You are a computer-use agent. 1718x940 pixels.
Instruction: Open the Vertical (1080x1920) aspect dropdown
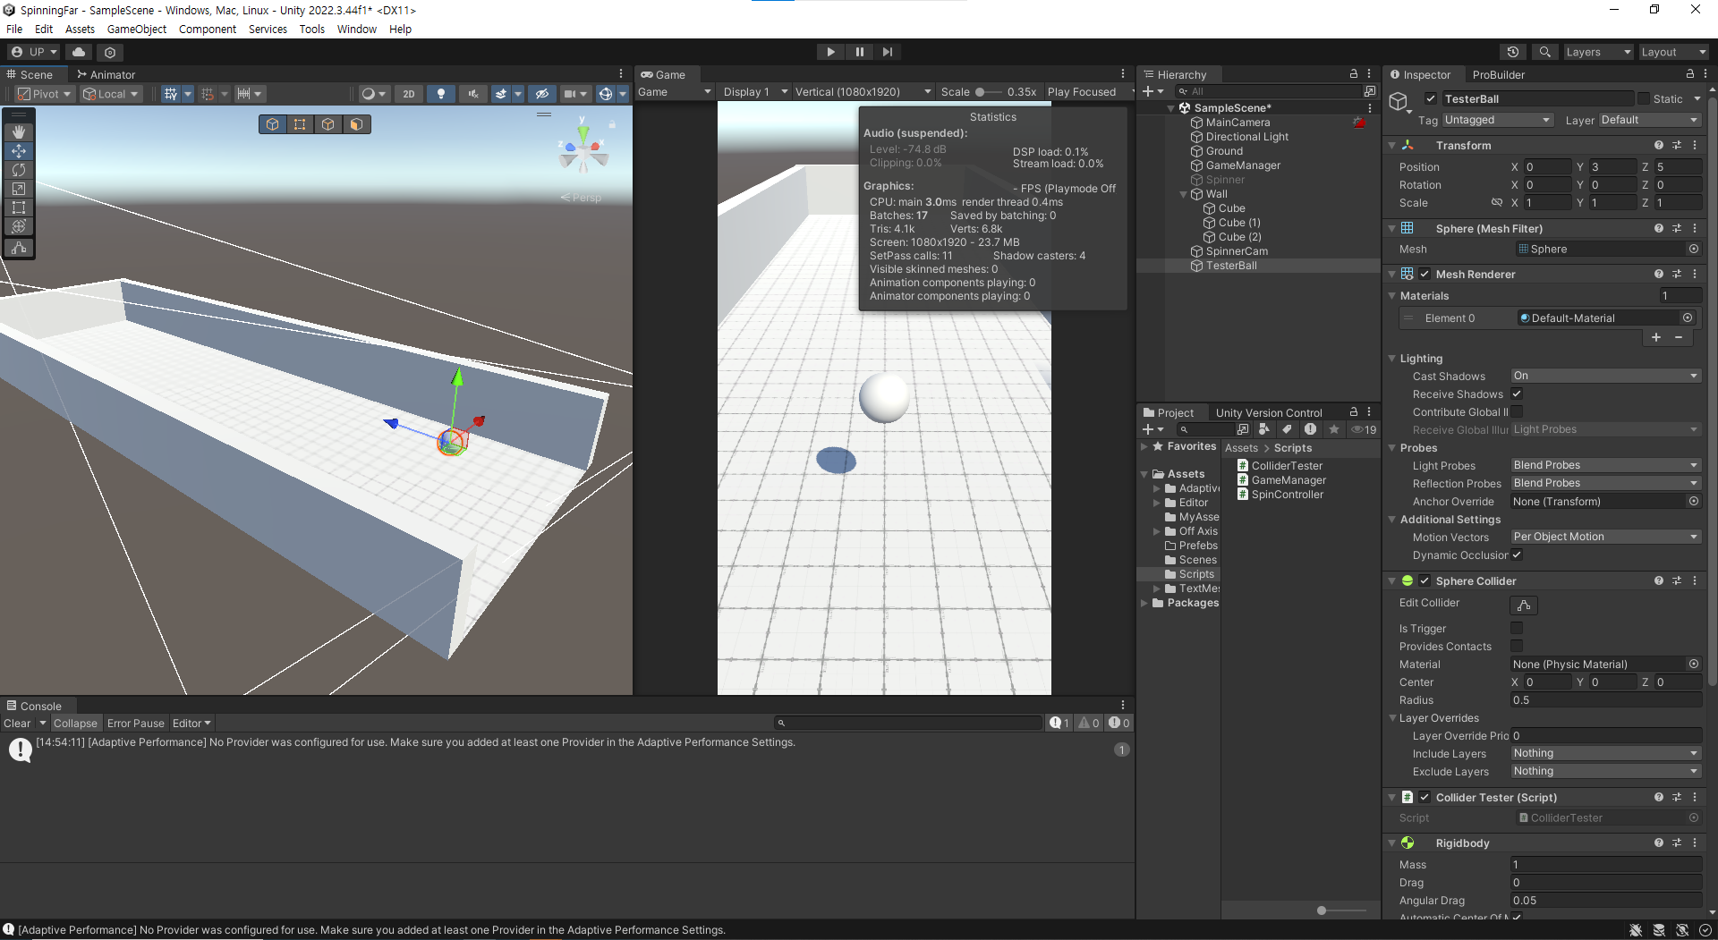[863, 91]
